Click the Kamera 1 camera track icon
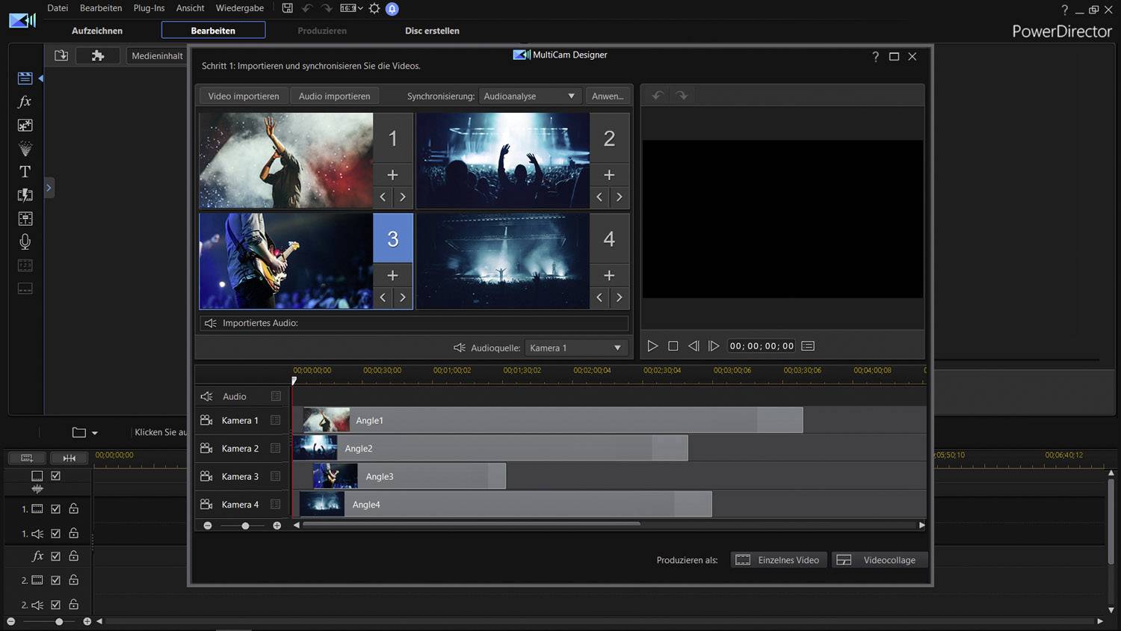This screenshot has height=631, width=1121. pyautogui.click(x=206, y=420)
